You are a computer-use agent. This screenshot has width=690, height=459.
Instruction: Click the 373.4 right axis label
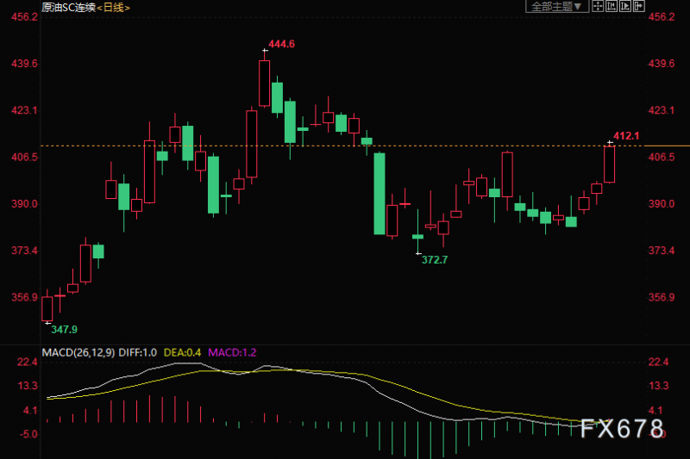pyautogui.click(x=662, y=251)
